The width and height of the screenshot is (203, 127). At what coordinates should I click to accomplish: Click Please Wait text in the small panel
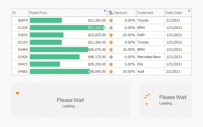coord(173,97)
